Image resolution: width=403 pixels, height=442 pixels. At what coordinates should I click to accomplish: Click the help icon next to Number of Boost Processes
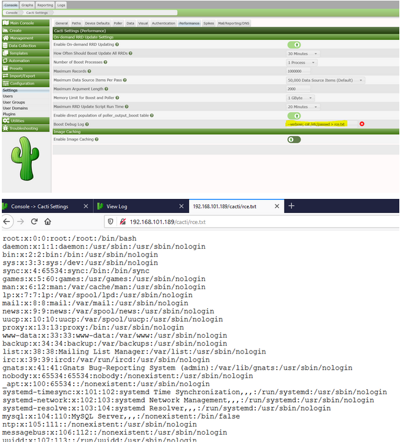106,62
